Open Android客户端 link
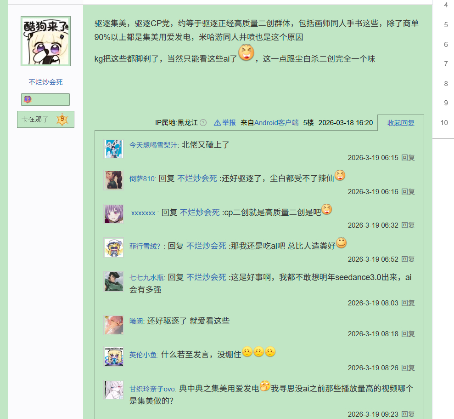The image size is (454, 419). pos(276,123)
